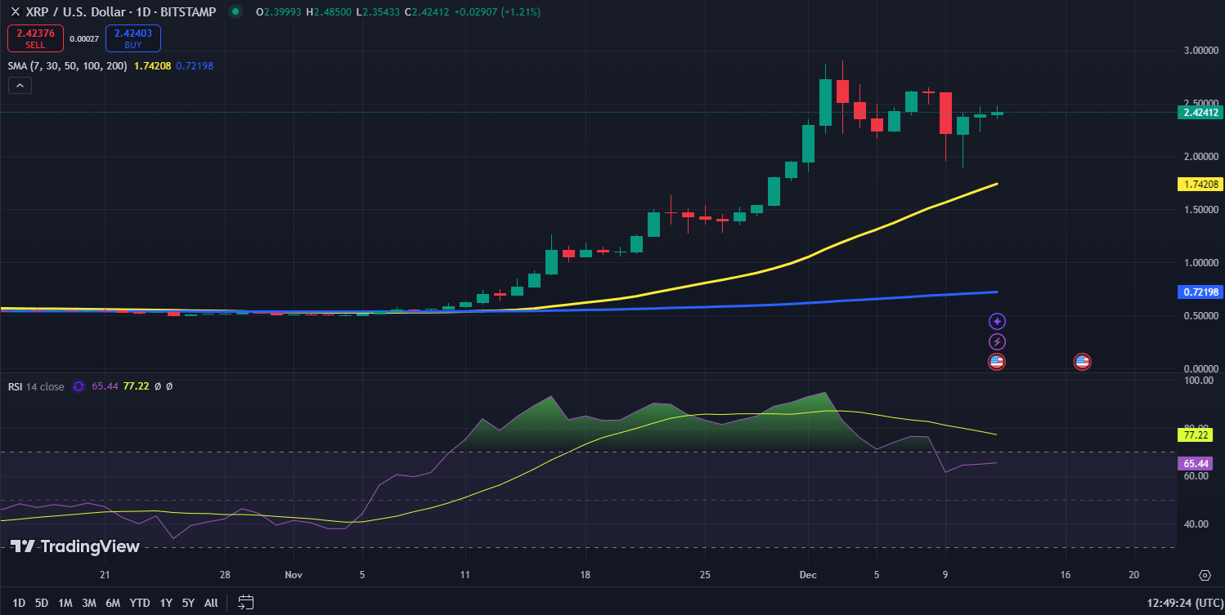The image size is (1225, 615).
Task: Click the US flag event marker near Dec 17
Action: click(x=1083, y=361)
